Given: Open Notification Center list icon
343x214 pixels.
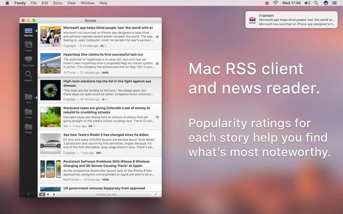Looking at the screenshot, I should 334,3.
